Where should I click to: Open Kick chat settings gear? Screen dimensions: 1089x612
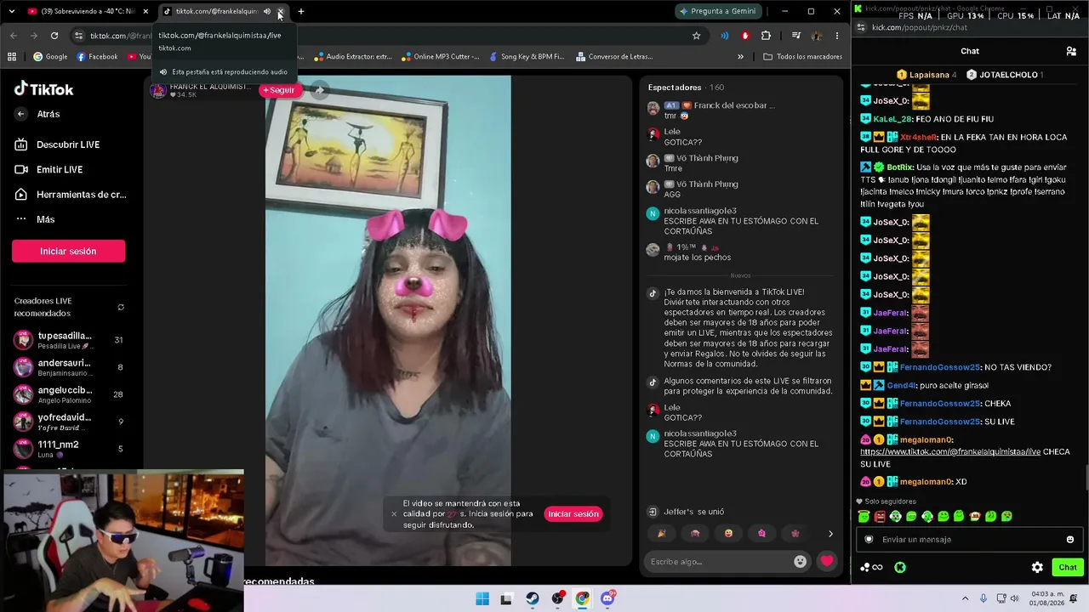1037,567
